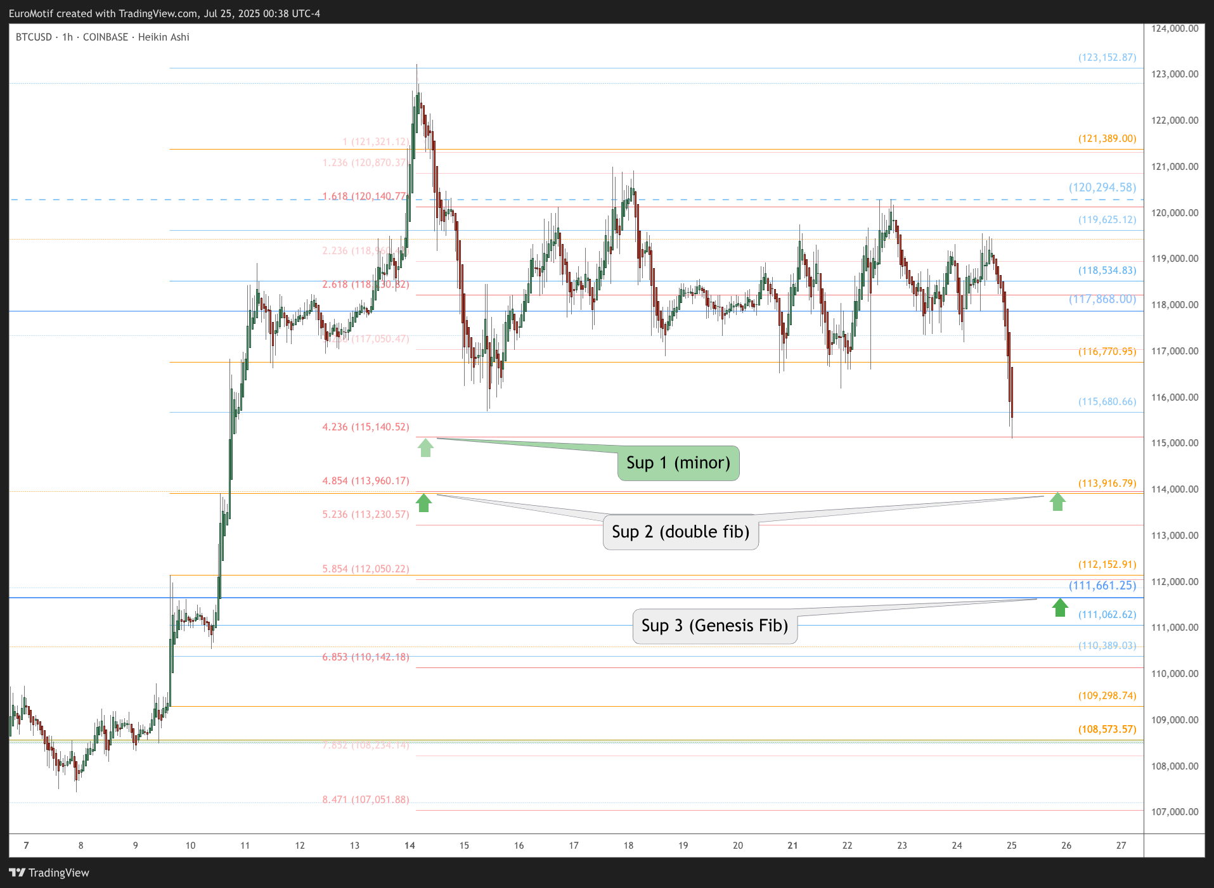1214x888 pixels.
Task: Click 113,000.00 on the price axis
Action: (1175, 536)
